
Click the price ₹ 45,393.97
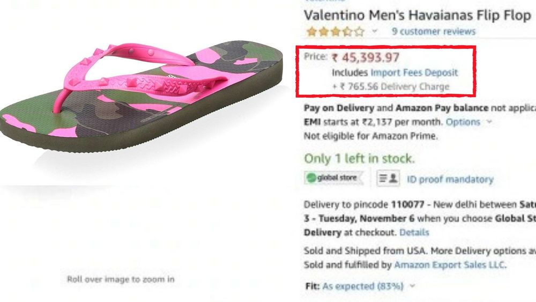(366, 57)
